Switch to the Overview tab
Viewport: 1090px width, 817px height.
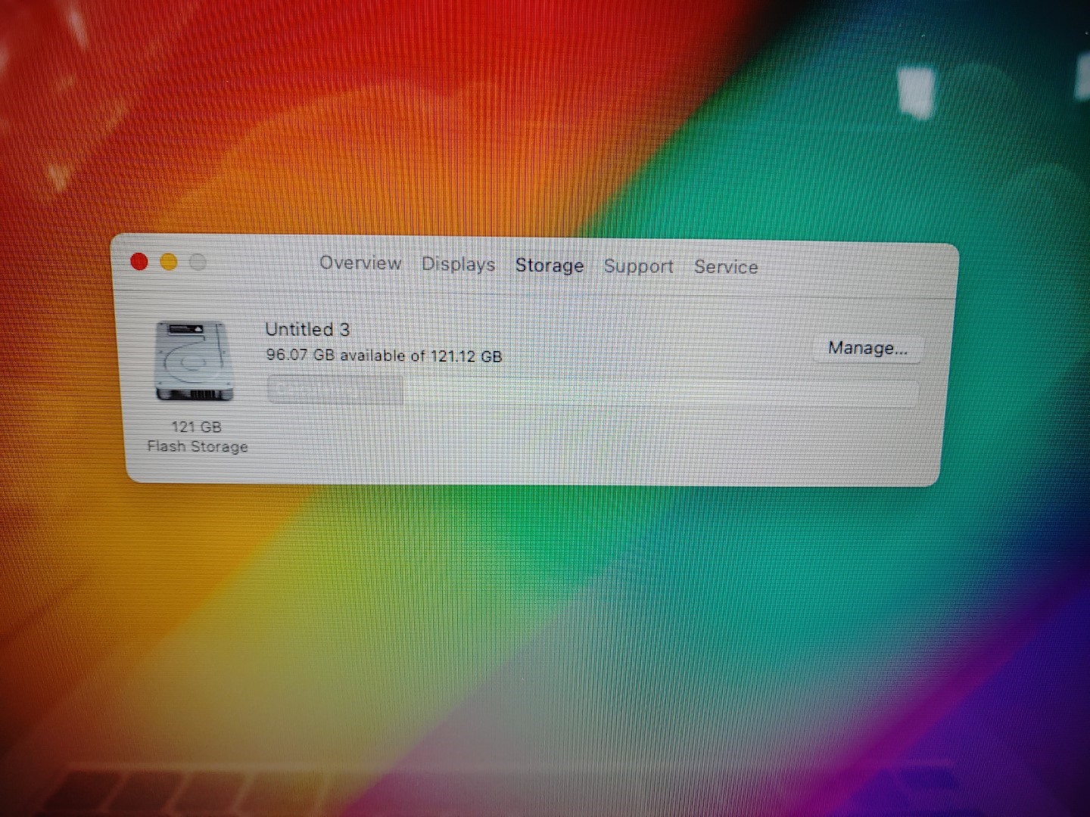360,263
